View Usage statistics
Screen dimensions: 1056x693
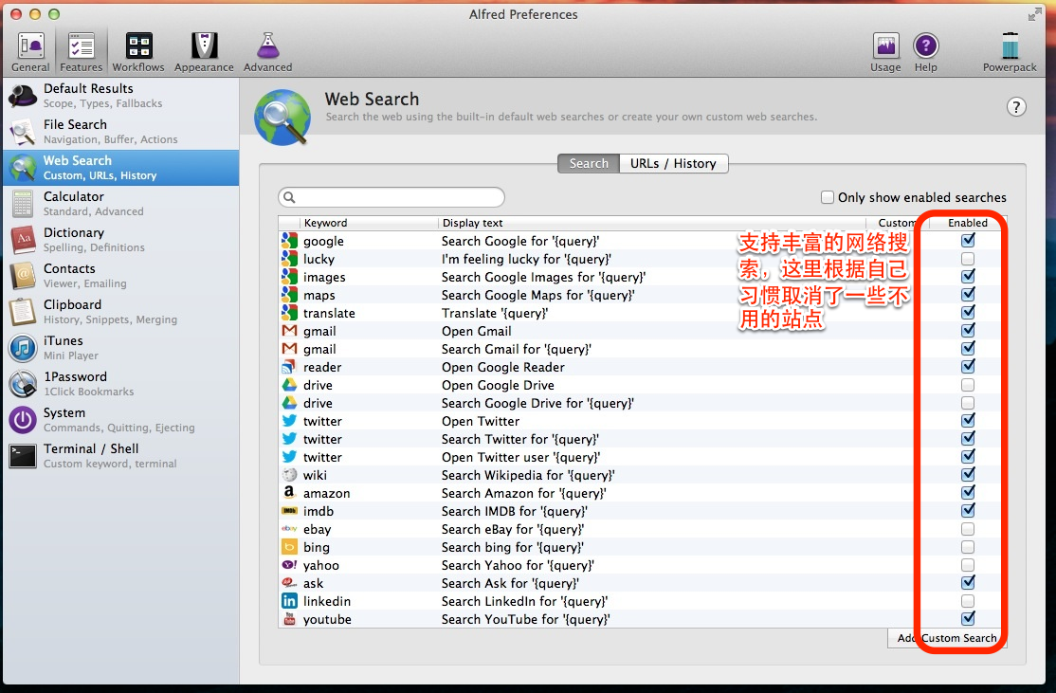click(885, 52)
